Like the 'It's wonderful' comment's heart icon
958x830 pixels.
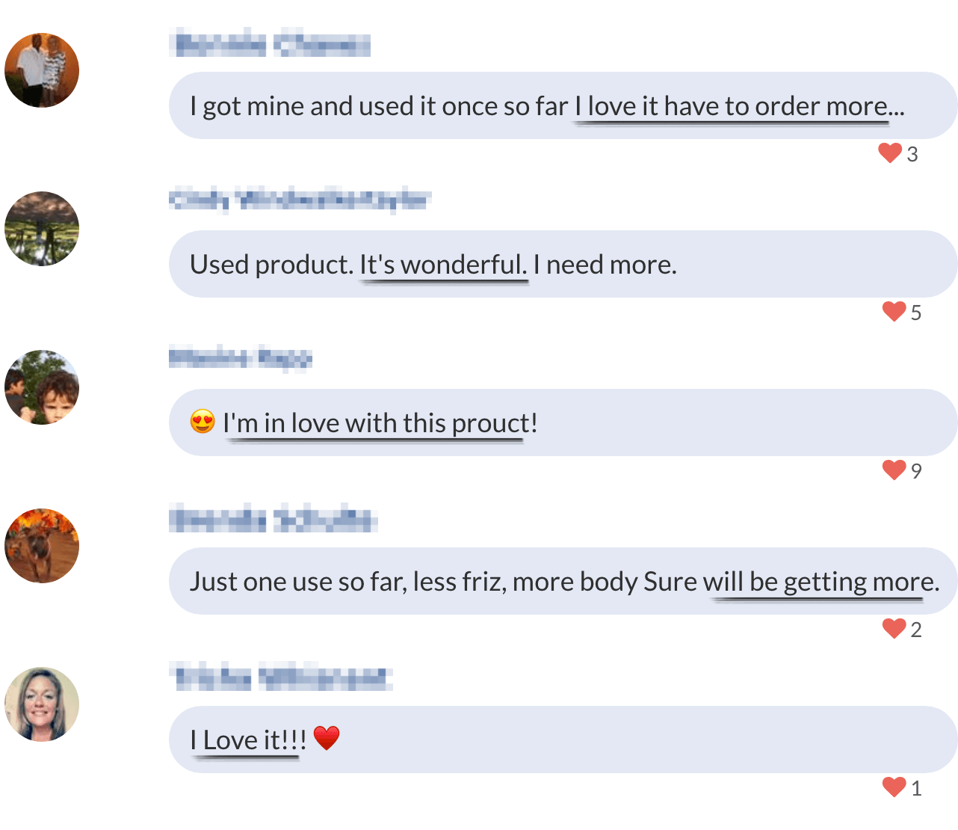894,312
